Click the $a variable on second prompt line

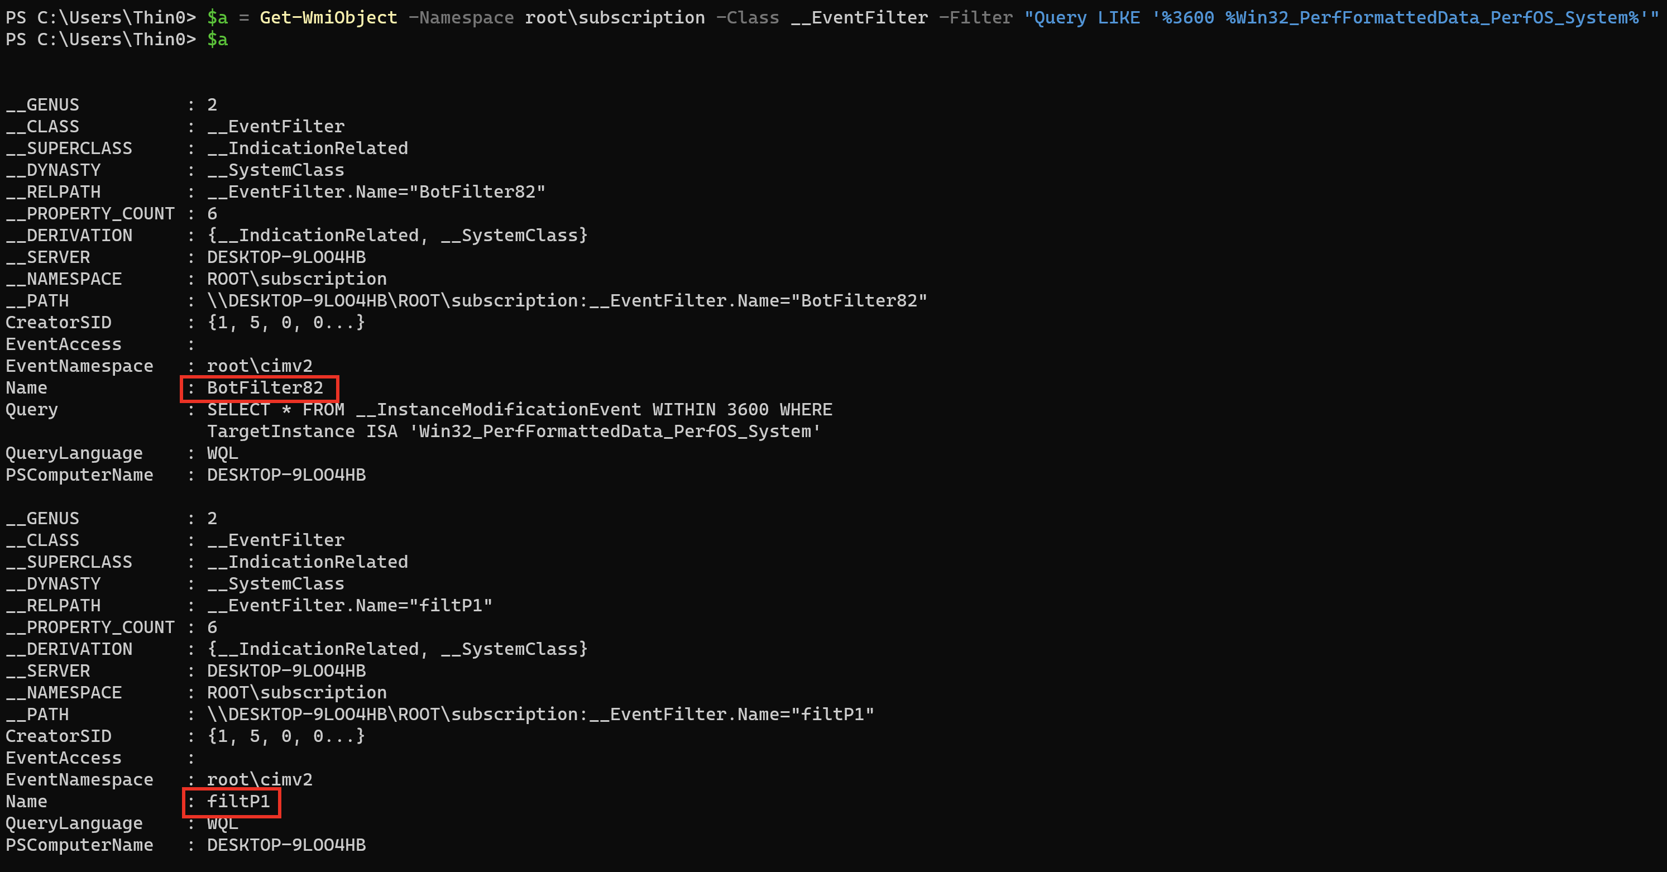tap(217, 40)
